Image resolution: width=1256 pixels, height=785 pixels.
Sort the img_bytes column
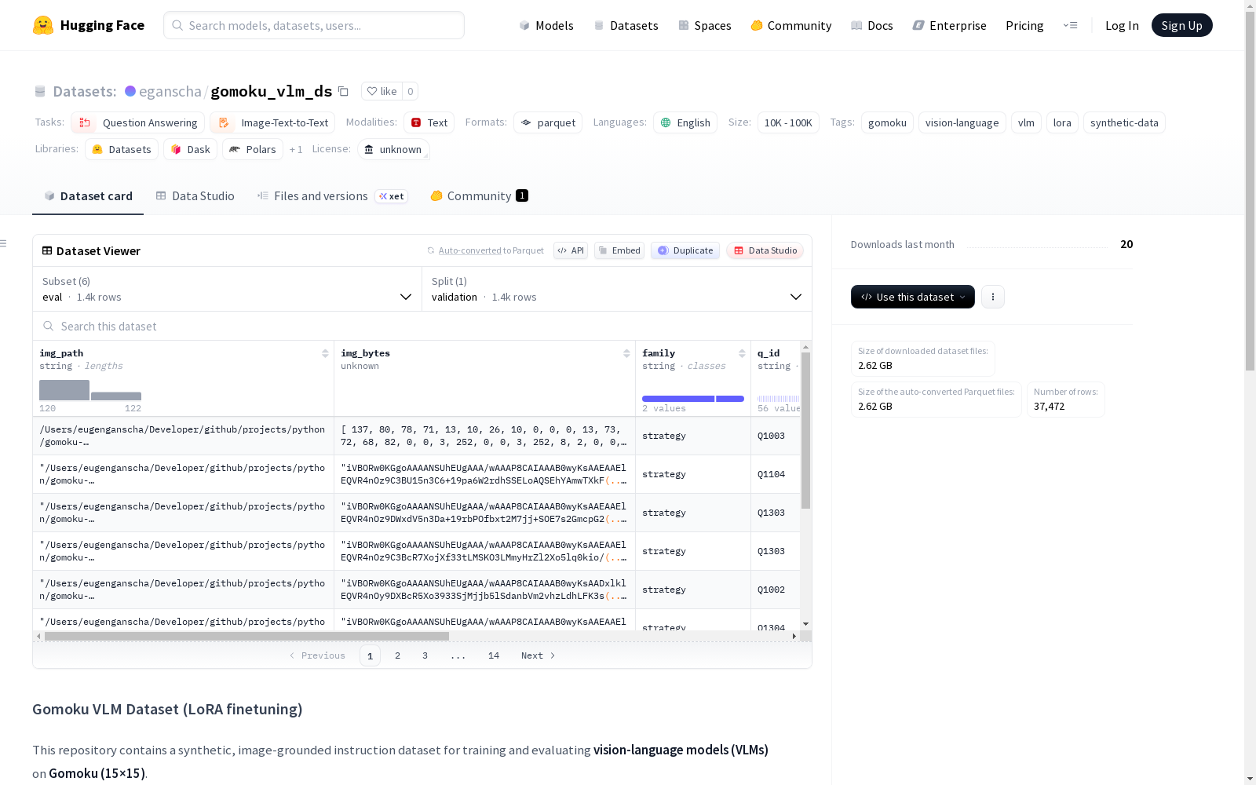click(x=626, y=353)
